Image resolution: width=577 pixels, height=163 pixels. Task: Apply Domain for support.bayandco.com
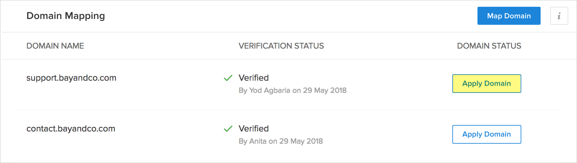(486, 83)
